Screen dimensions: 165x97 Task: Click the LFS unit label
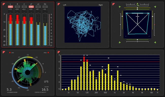(46, 82)
